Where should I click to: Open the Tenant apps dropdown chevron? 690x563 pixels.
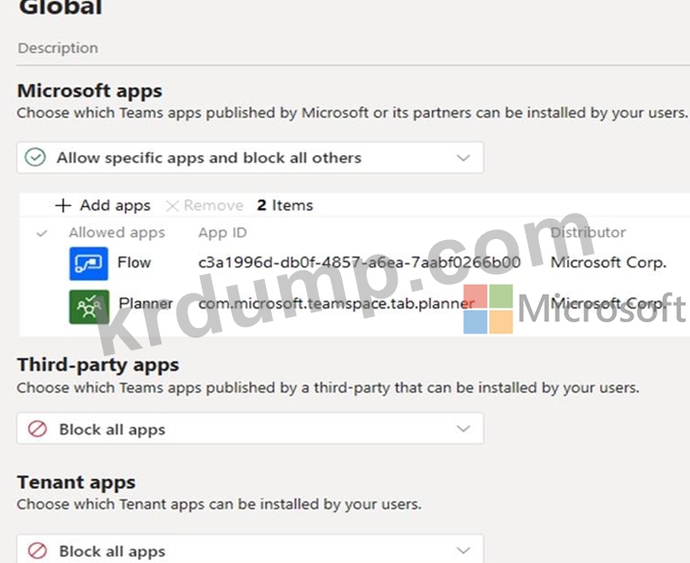pos(464,551)
